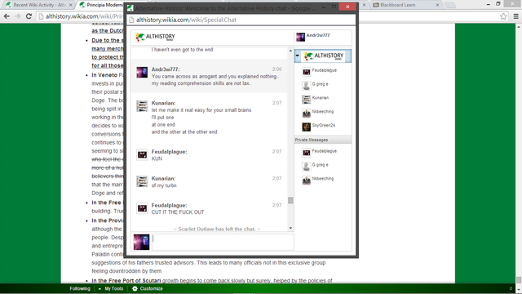This screenshot has width=522, height=294.
Task: Click the Private Messages header
Action: pos(323,140)
